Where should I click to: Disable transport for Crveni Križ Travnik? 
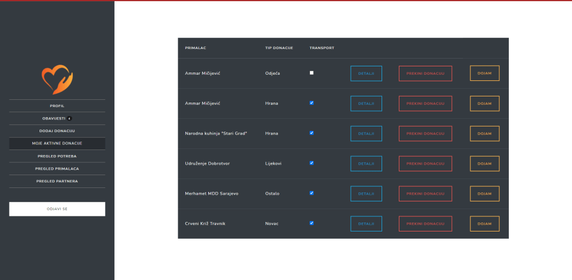point(312,223)
